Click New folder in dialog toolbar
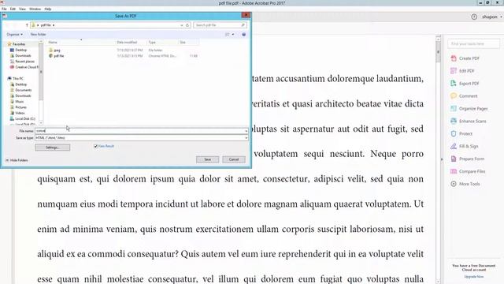Image resolution: width=504 pixels, height=284 pixels. (39, 35)
